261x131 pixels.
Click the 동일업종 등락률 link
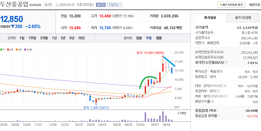pyautogui.click(x=206, y=116)
